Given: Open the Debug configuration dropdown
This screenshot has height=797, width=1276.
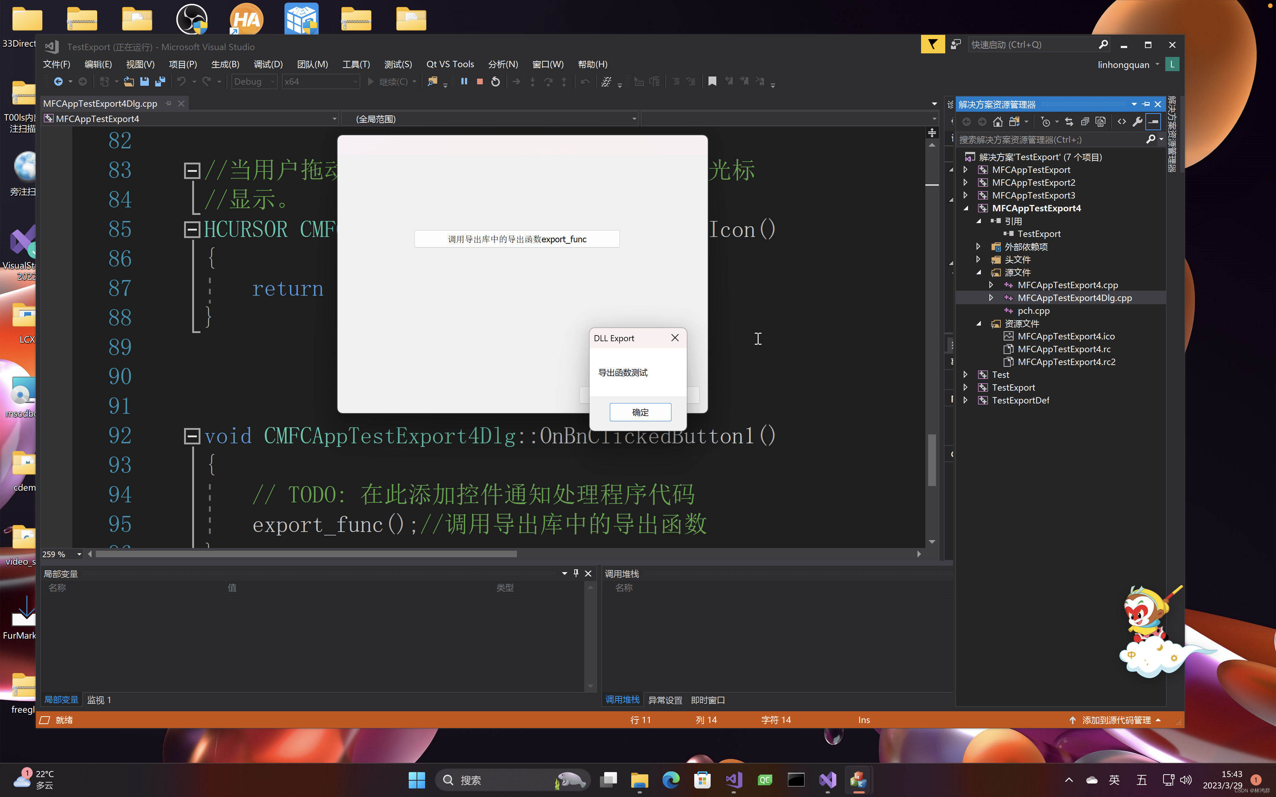Looking at the screenshot, I should click(x=254, y=82).
